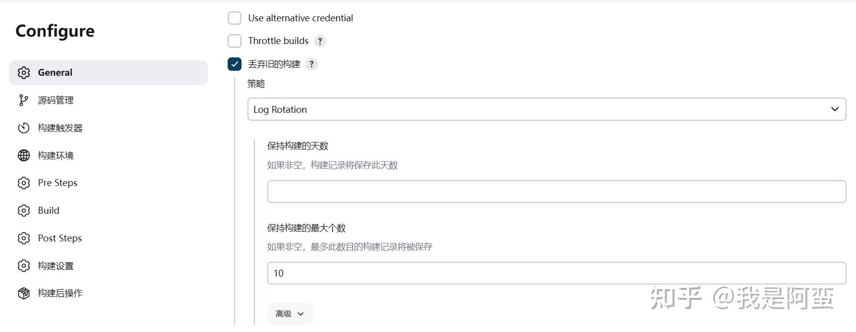Click the 保持构建的天数 input field

tap(556, 191)
